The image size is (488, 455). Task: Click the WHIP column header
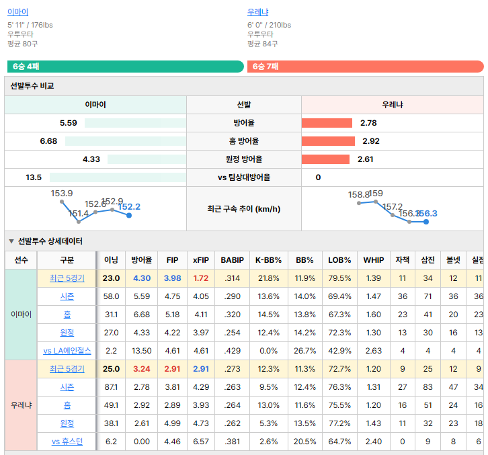374,260
